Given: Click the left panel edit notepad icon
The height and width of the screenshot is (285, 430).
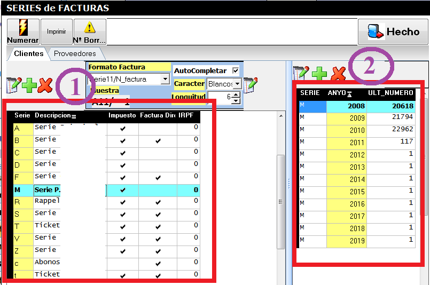Looking at the screenshot, I should 14,84.
